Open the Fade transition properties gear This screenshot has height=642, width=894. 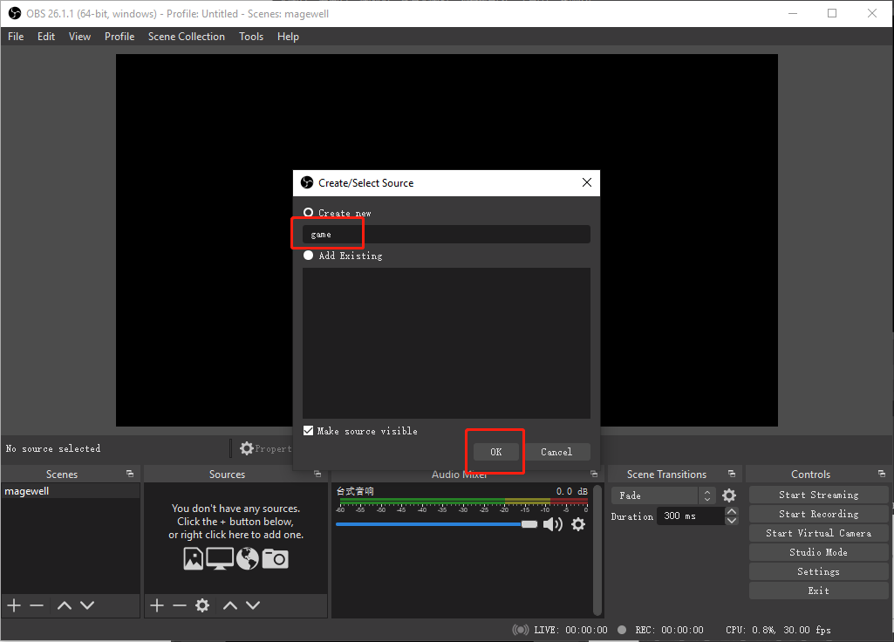[x=729, y=495]
